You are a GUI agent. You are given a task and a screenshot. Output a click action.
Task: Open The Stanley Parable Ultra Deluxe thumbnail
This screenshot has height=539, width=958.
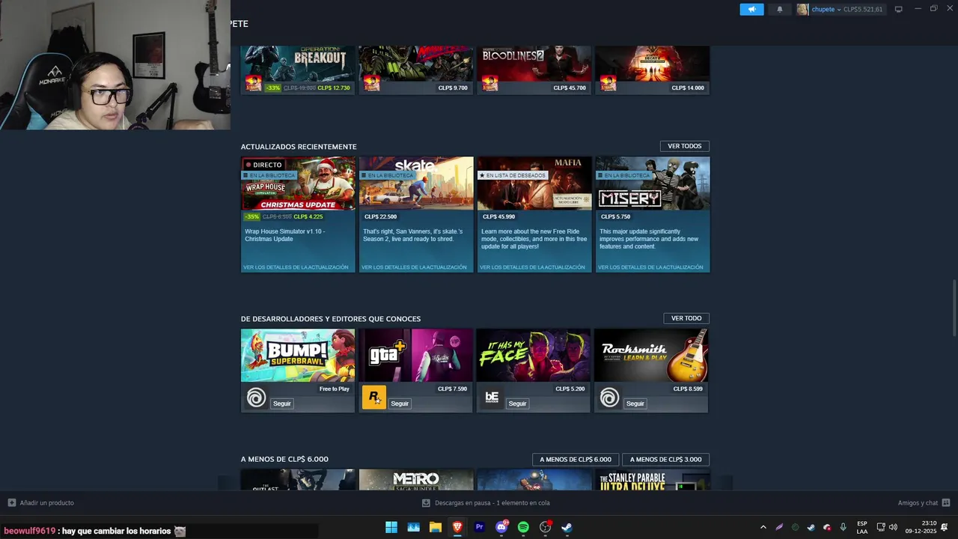(653, 480)
